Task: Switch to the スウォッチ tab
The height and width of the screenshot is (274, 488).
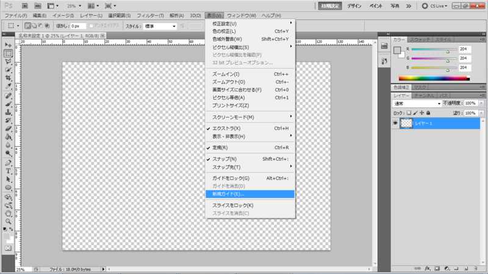Action: (x=420, y=40)
